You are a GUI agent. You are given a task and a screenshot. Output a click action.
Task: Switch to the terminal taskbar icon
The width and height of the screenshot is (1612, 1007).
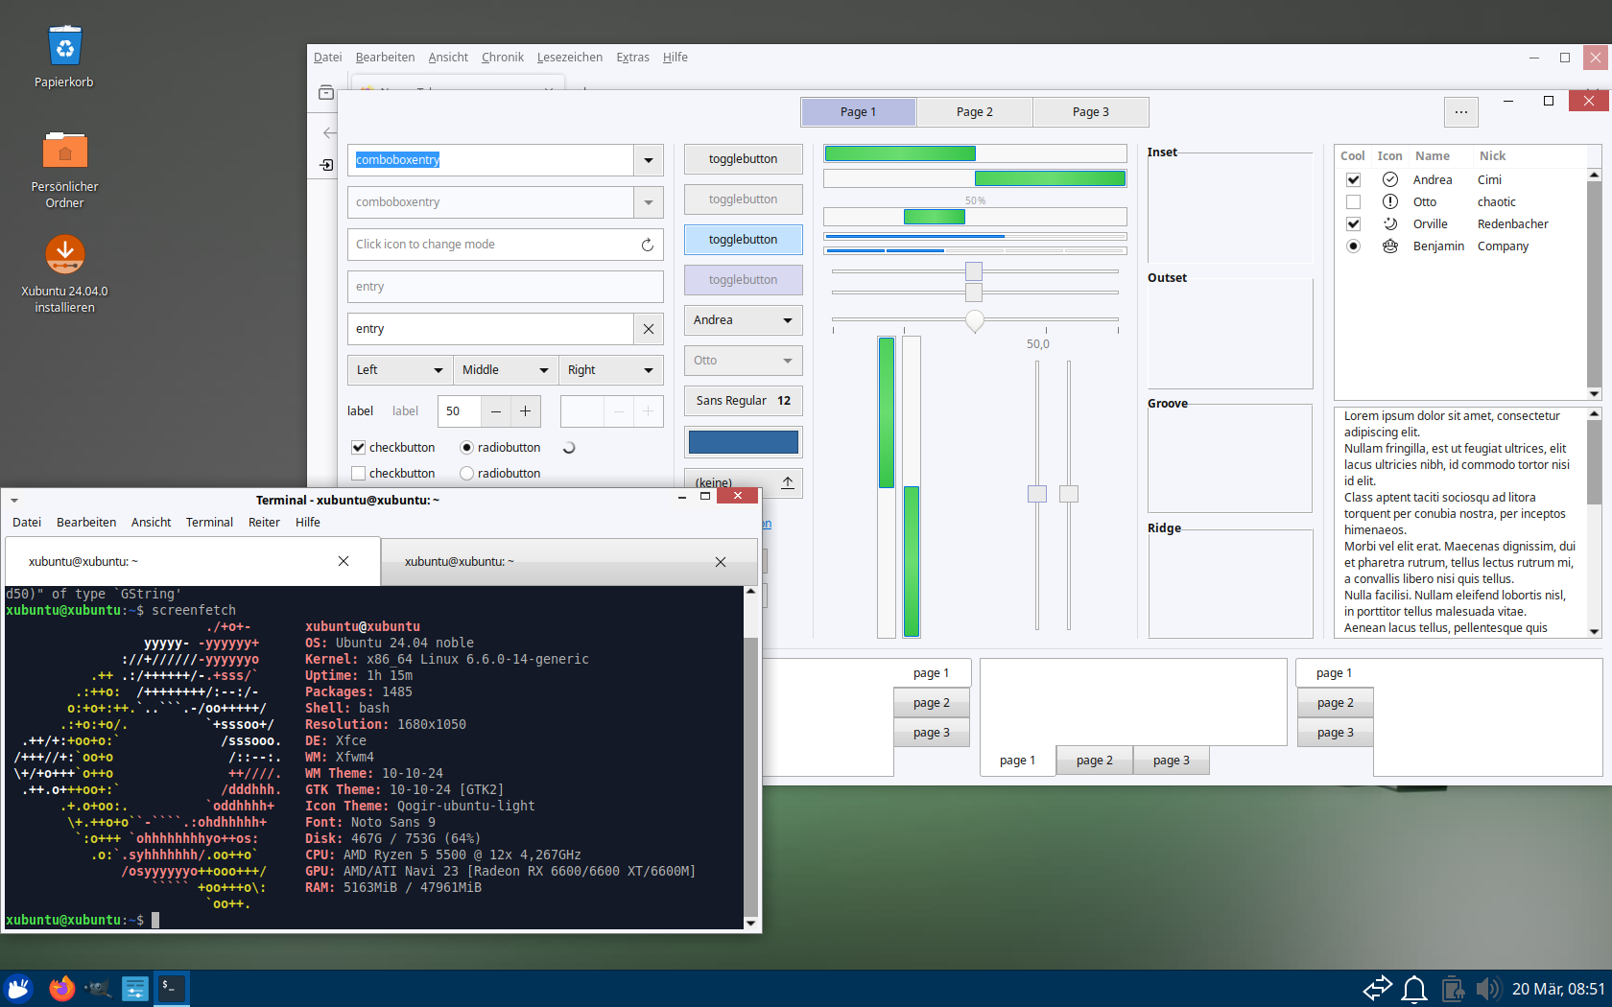tap(172, 988)
